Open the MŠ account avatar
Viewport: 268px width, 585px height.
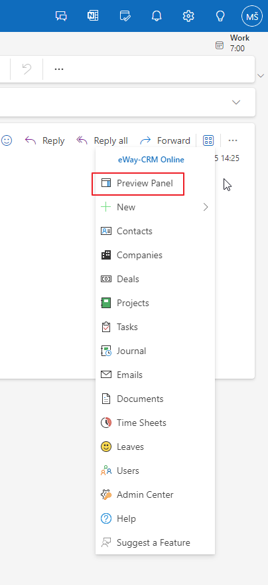click(252, 16)
